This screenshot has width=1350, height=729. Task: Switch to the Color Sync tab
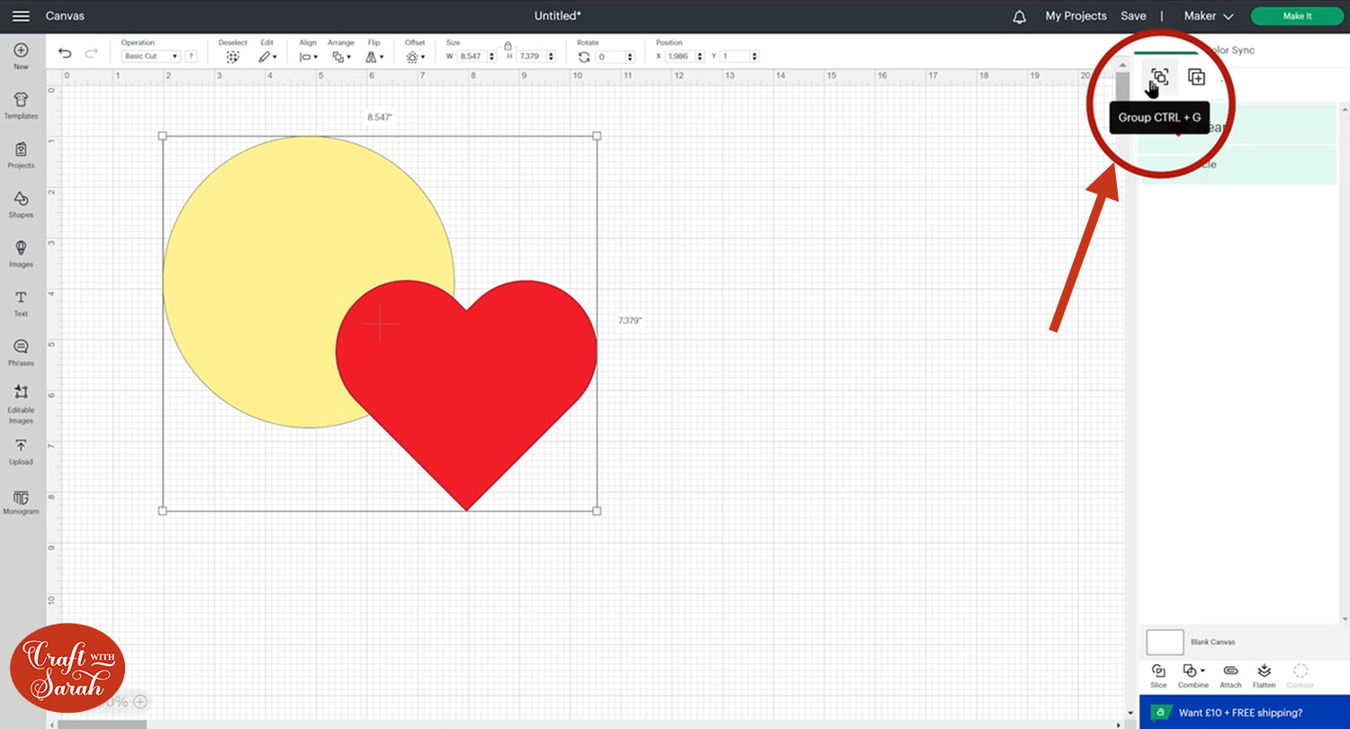[x=1229, y=50]
